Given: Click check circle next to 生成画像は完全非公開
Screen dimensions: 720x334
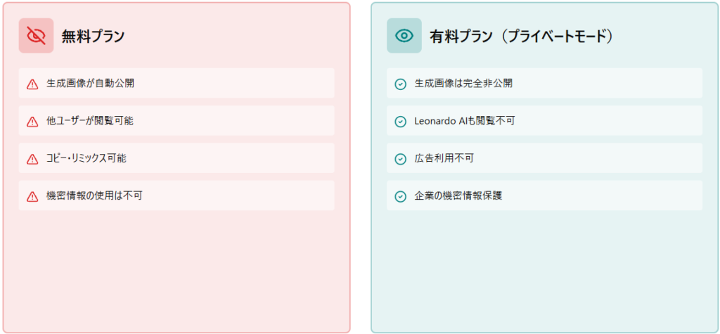Looking at the screenshot, I should 401,84.
